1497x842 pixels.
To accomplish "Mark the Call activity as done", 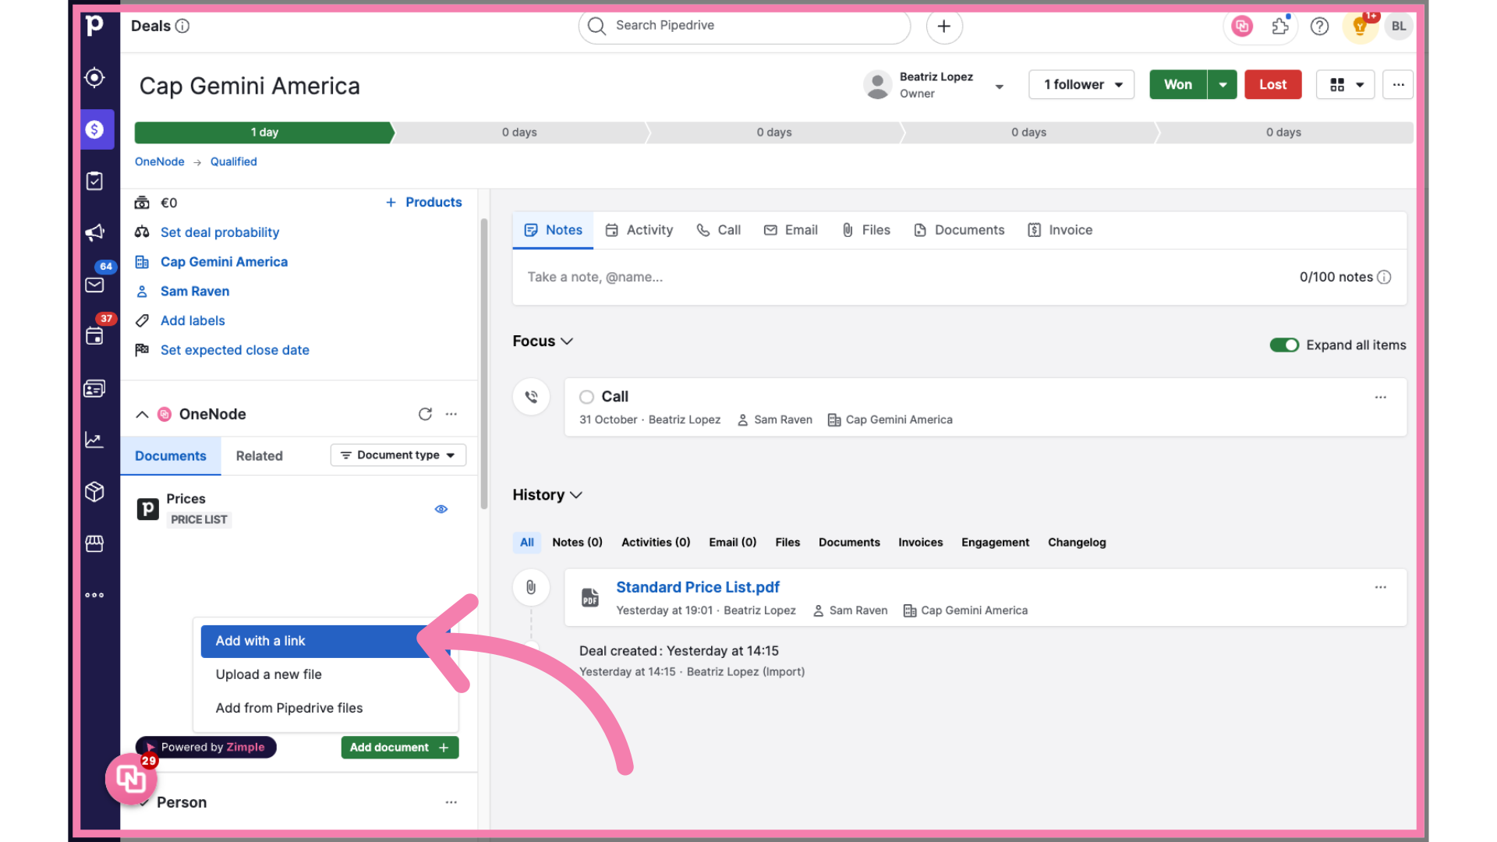I will click(586, 397).
